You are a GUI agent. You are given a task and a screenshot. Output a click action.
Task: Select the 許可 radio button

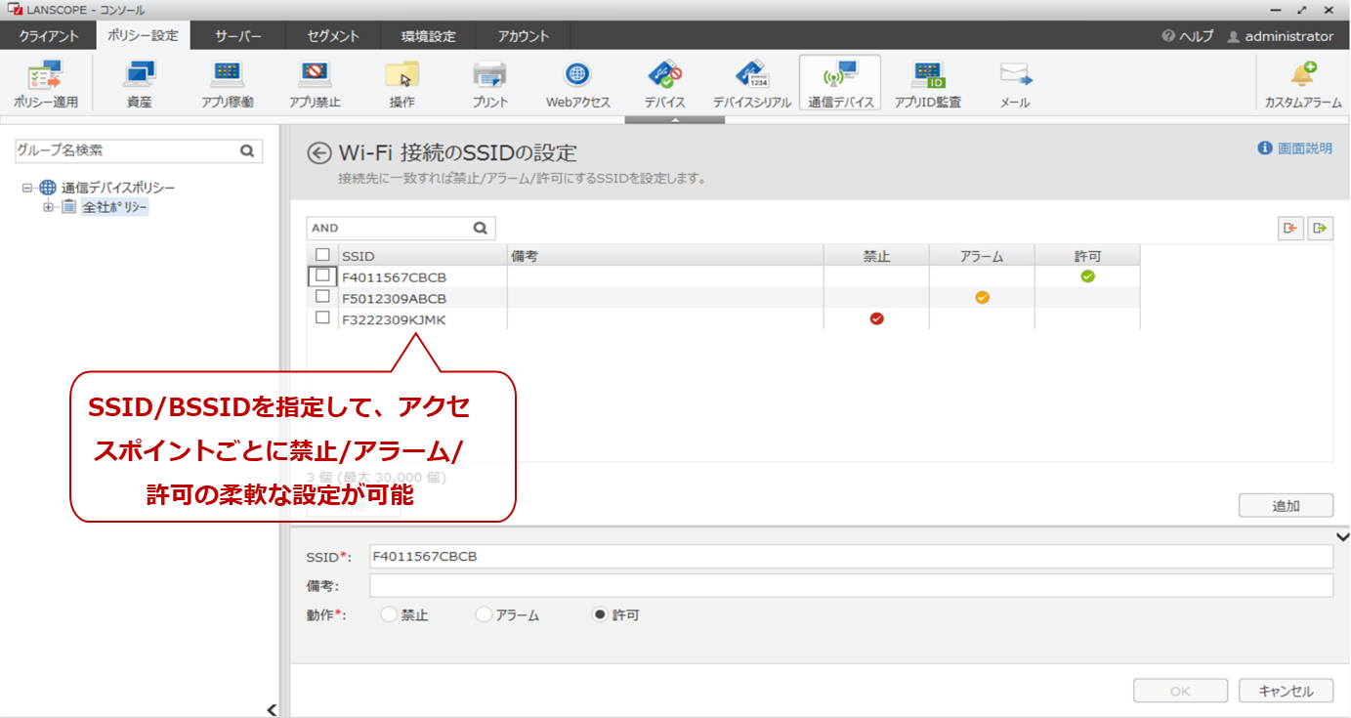pyautogui.click(x=600, y=615)
